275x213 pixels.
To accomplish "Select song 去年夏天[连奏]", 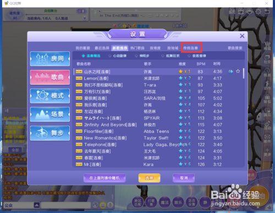I will click(x=158, y=151).
